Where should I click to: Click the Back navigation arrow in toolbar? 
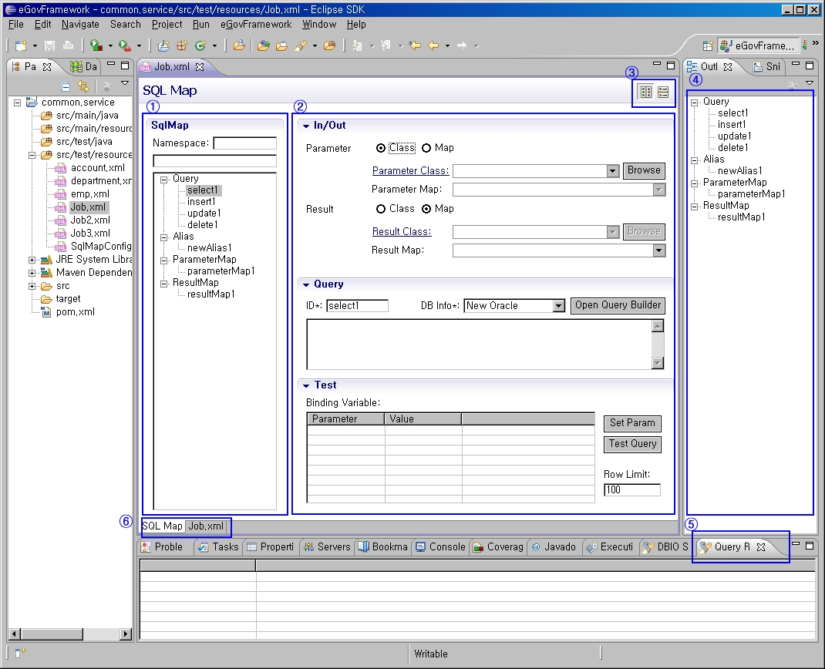click(x=433, y=45)
